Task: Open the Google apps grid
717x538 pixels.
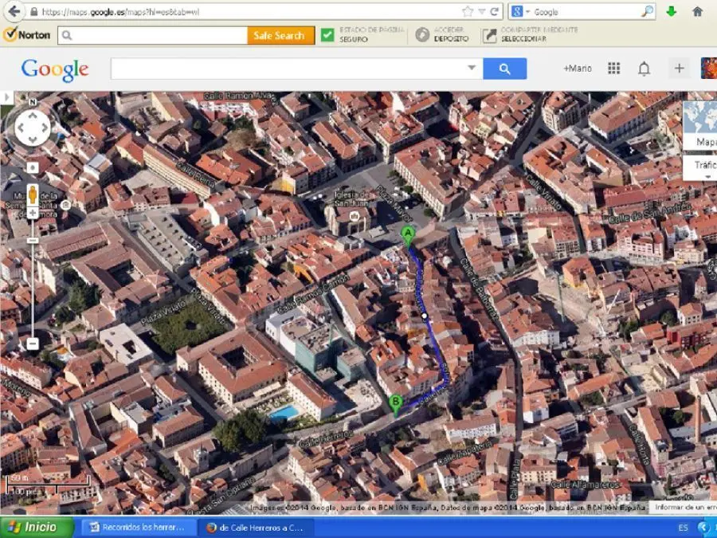Action: click(x=613, y=69)
